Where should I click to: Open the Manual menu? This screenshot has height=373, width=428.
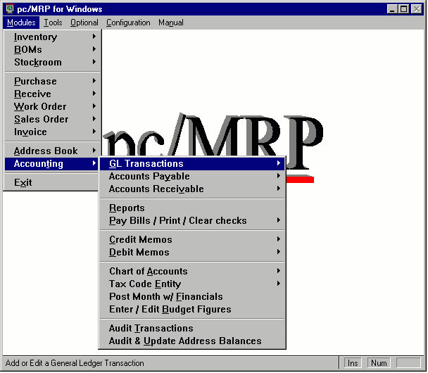tap(171, 23)
